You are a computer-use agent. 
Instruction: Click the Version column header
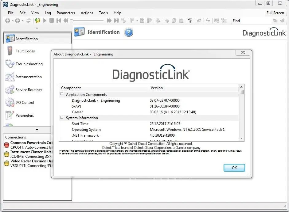[194, 88]
